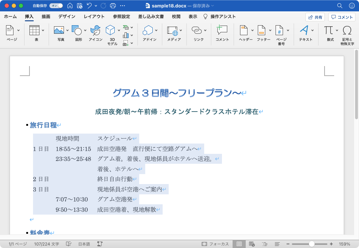Viewport: 359px width, 248px height.
Task: Open 記号と特殊文字 (Symbols)
Action: (x=347, y=31)
